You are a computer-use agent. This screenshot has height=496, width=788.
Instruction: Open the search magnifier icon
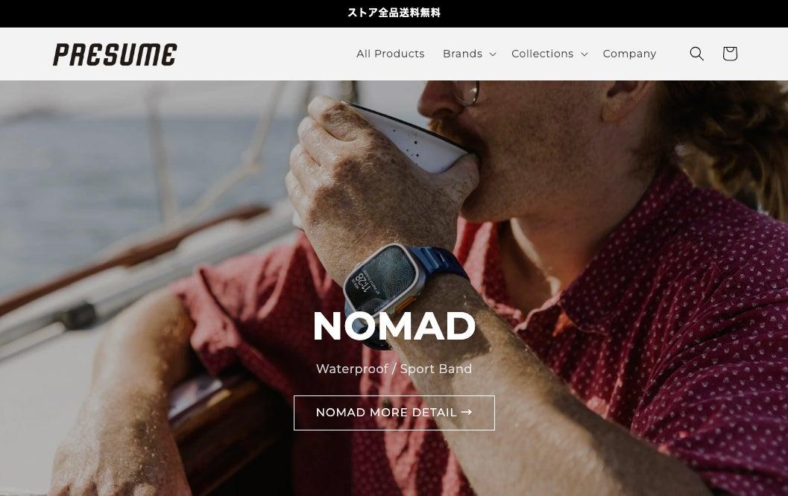pyautogui.click(x=696, y=54)
